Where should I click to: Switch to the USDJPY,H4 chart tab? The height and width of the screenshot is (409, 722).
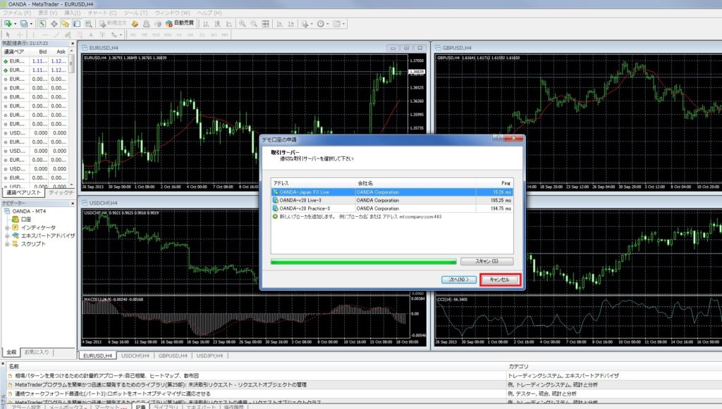coord(209,355)
